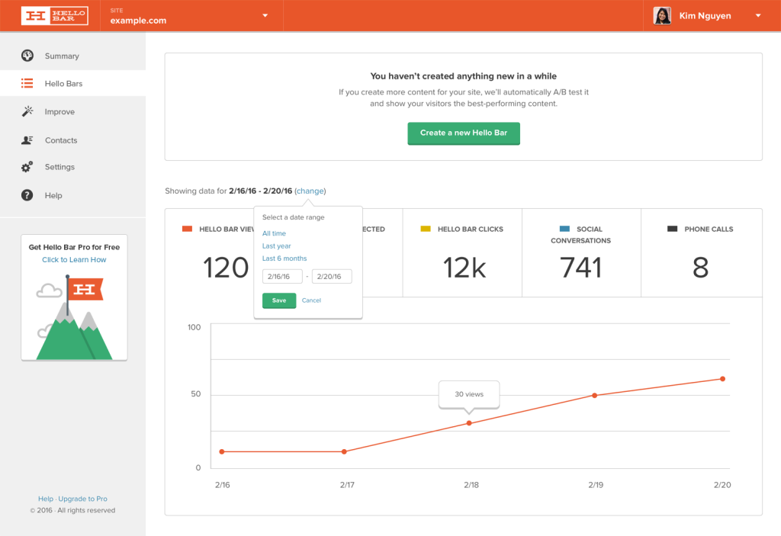Cancel the date range popup
Image resolution: width=781 pixels, height=536 pixels.
(x=311, y=300)
